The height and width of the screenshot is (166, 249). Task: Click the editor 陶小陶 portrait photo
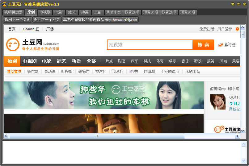218,102
